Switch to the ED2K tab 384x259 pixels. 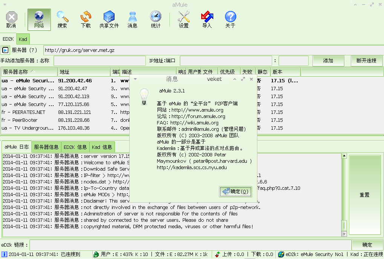(x=8, y=39)
